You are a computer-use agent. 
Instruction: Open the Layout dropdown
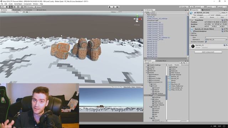coord(222,7)
